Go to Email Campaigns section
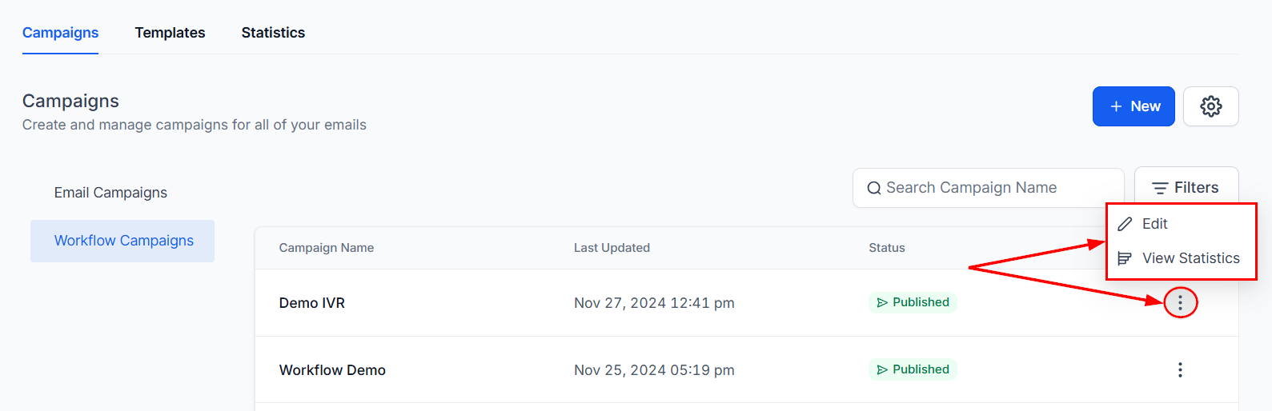This screenshot has width=1272, height=411. point(110,193)
